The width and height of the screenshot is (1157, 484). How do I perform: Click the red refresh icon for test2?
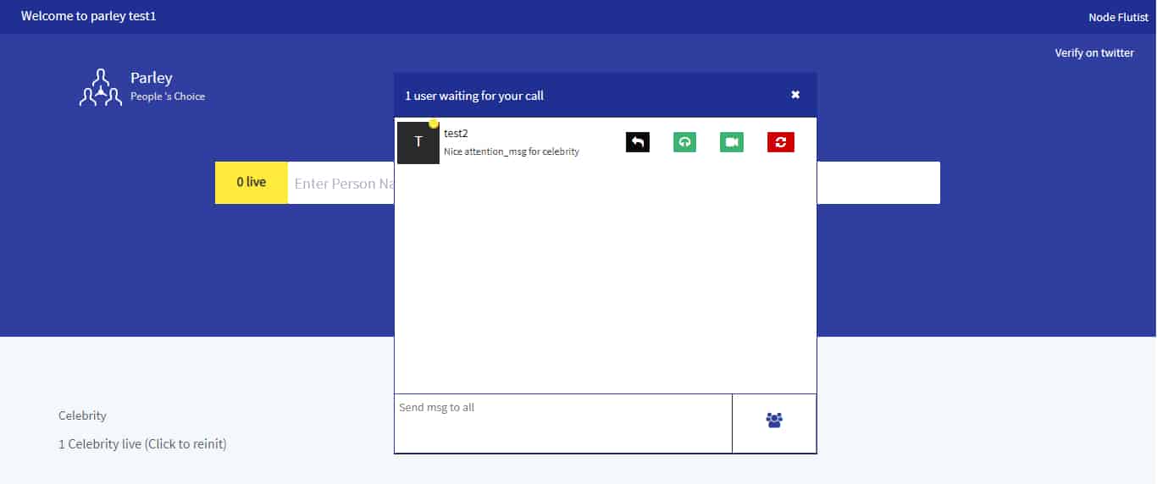click(x=781, y=142)
